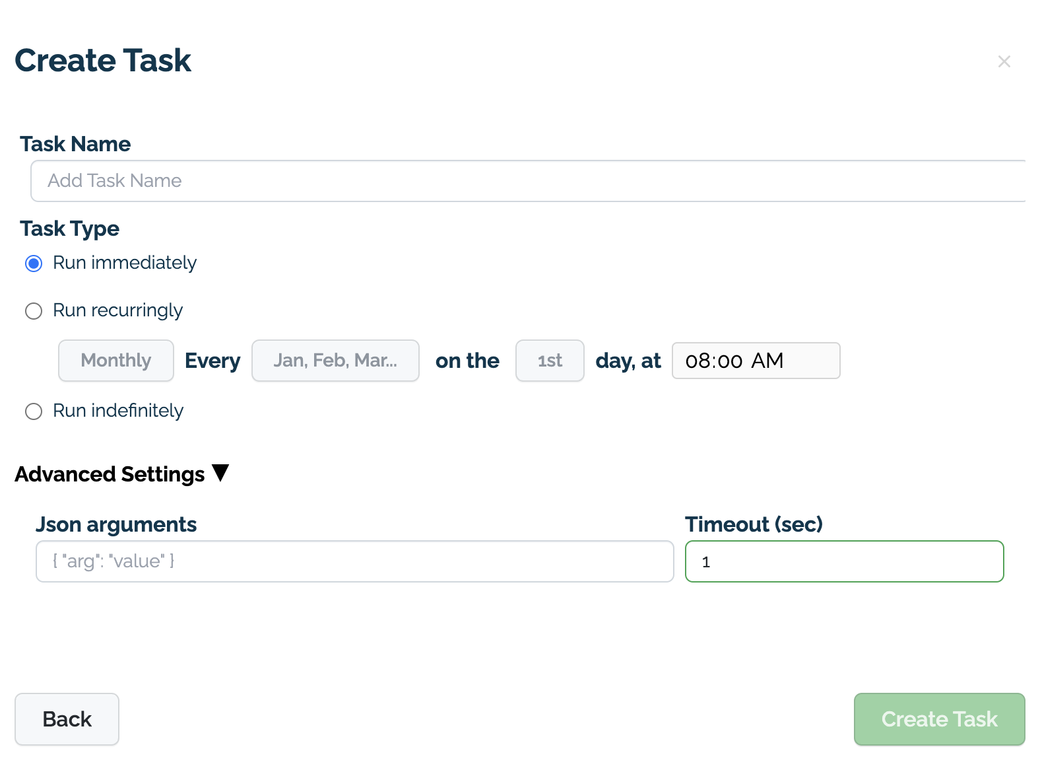Click the Create Task dialog title
The image size is (1040, 778).
pyautogui.click(x=102, y=60)
